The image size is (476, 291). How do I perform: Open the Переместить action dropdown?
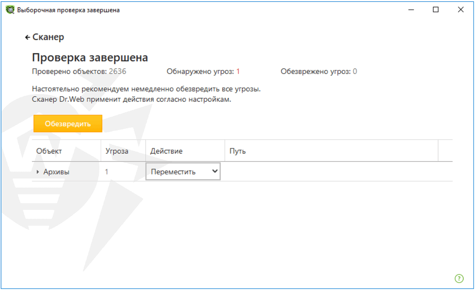point(183,171)
